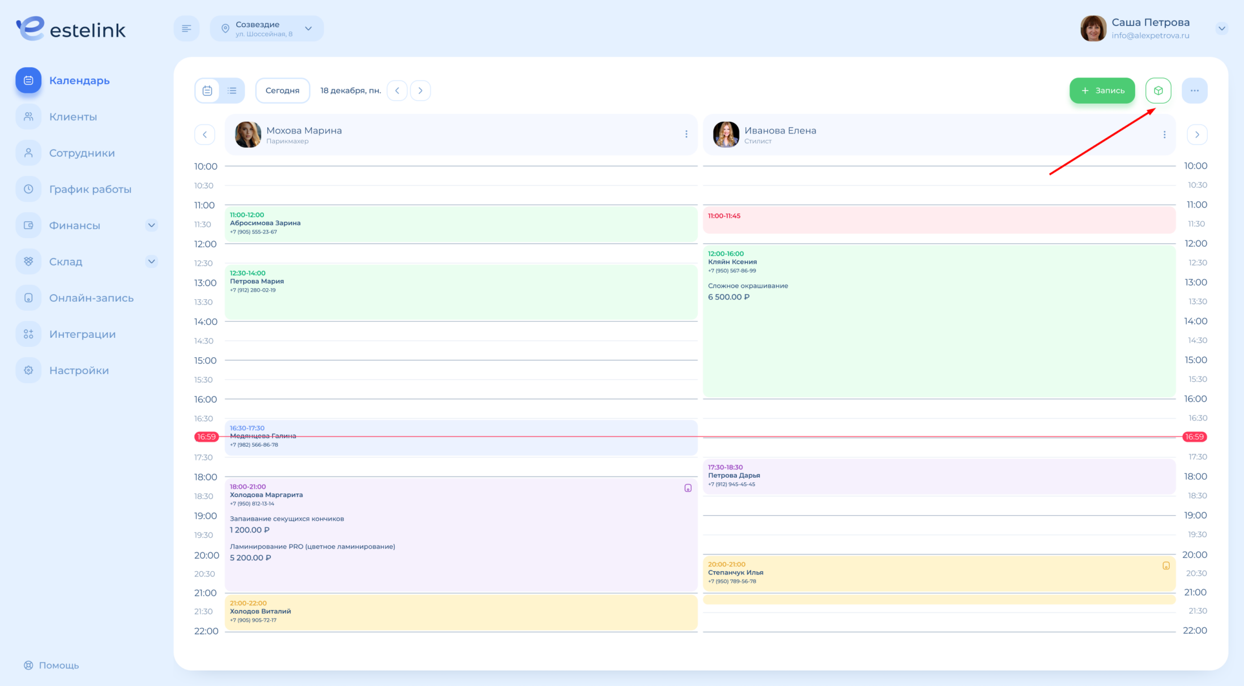
Task: Go to previous day arrow by date
Action: click(x=397, y=91)
